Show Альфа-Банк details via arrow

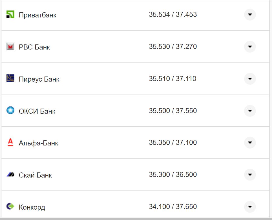pyautogui.click(x=250, y=143)
